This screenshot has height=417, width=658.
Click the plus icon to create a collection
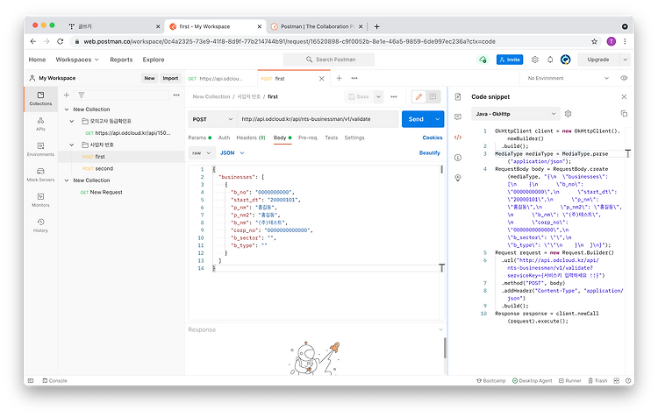pos(67,95)
